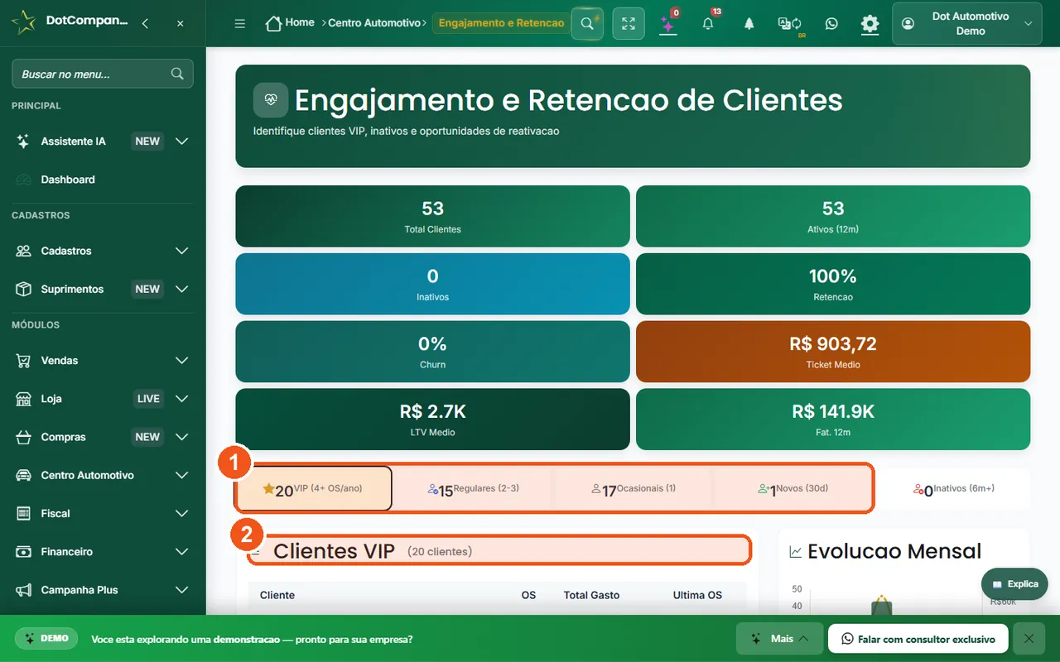Select VIP (4+ OS/ano) segment tab
Screen dimensions: 1060x662
click(314, 489)
